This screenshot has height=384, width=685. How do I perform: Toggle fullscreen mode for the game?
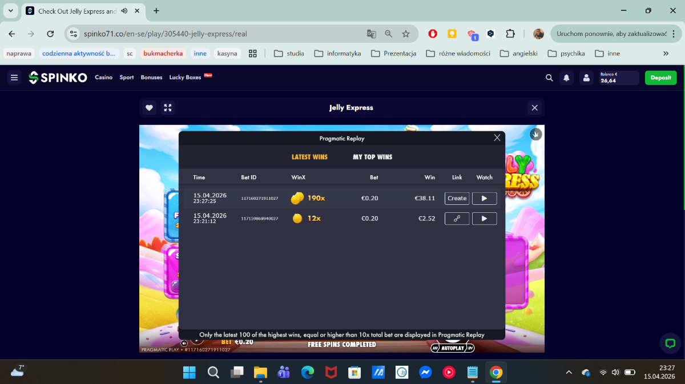coord(167,107)
